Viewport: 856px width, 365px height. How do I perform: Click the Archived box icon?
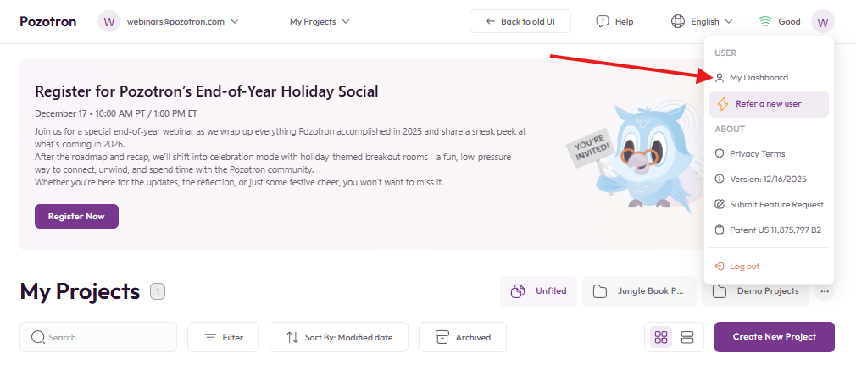(x=442, y=337)
